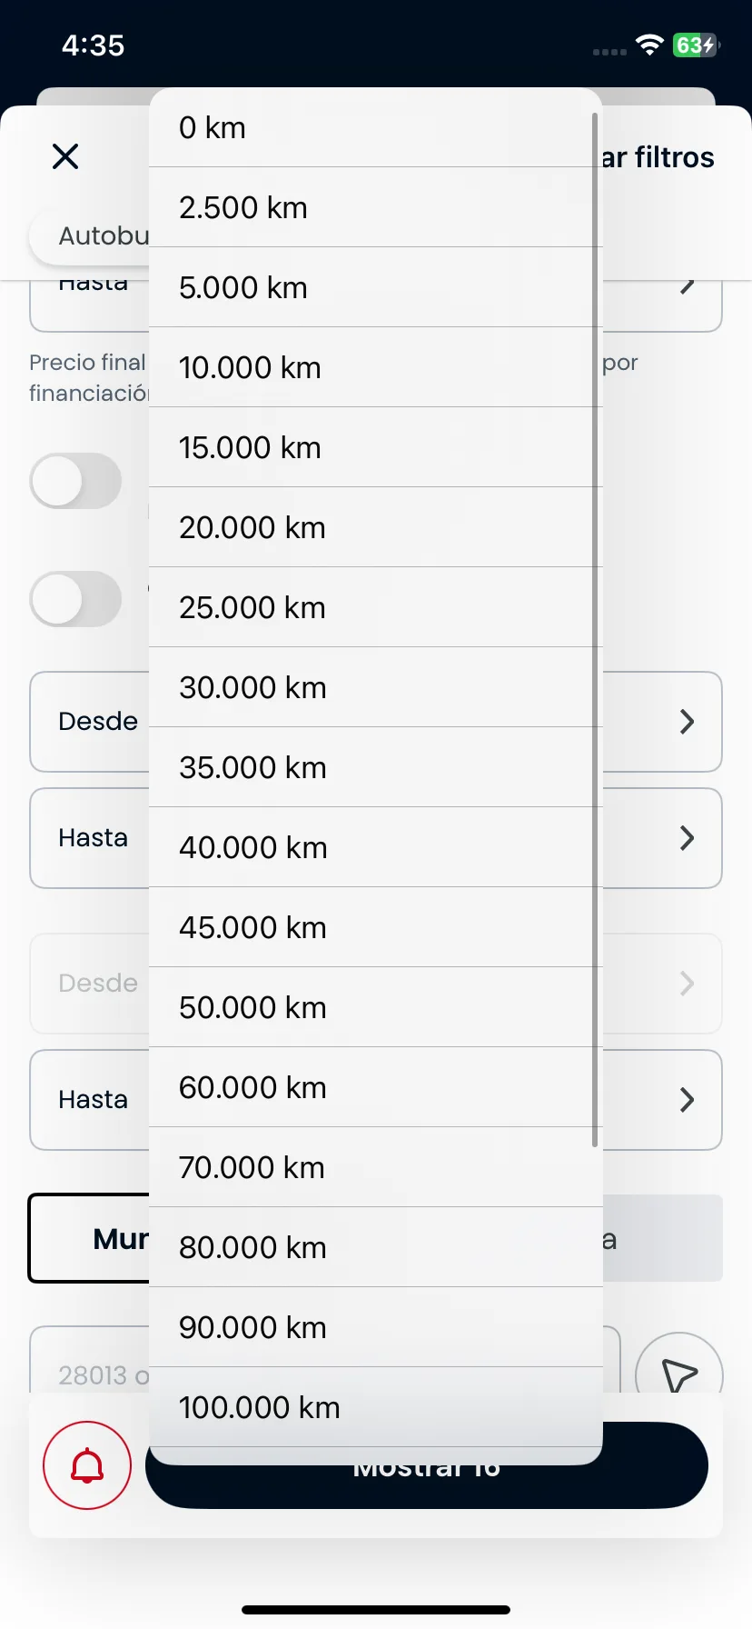Close the filters panel with X icon
Viewport: 752px width, 1629px height.
coord(65,156)
